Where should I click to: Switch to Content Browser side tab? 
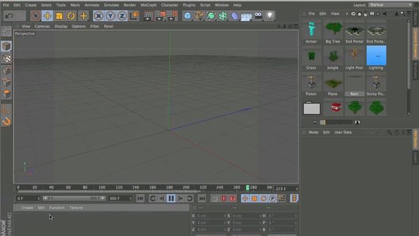tap(416, 43)
